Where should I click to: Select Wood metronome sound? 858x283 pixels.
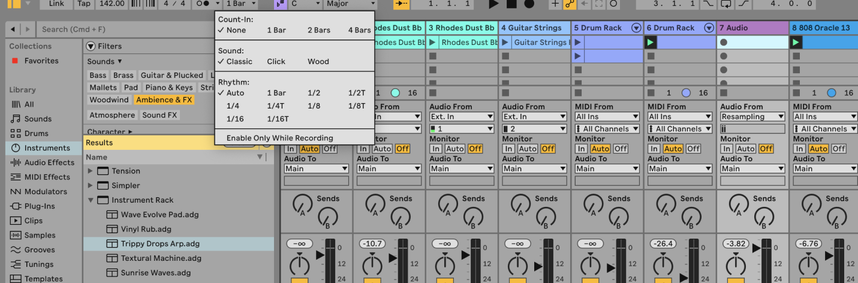tap(318, 61)
